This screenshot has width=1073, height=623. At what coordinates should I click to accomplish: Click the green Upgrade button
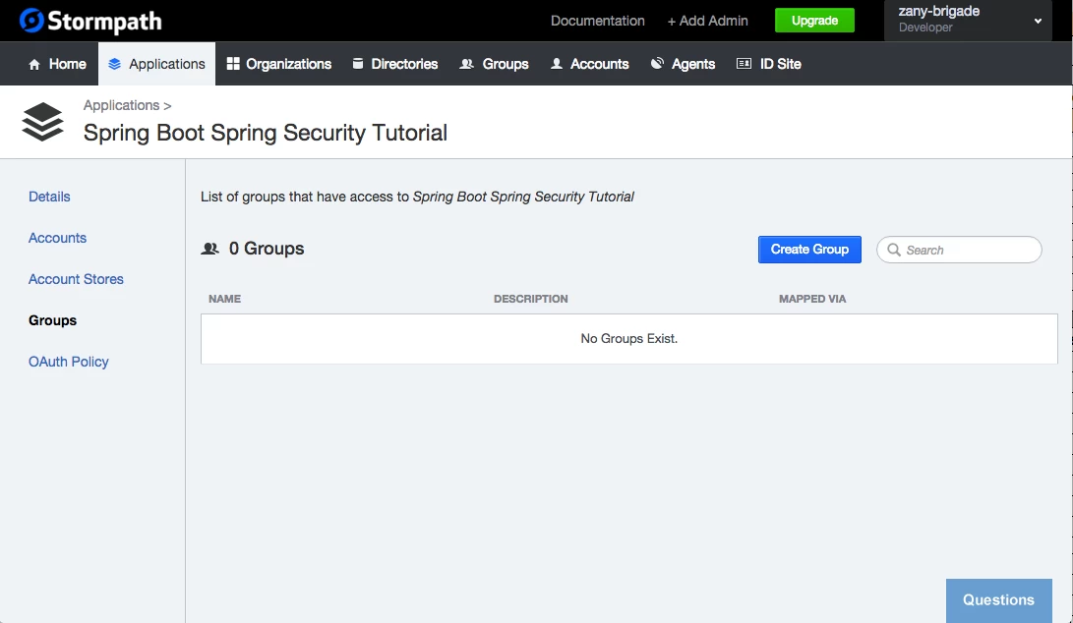[814, 21]
